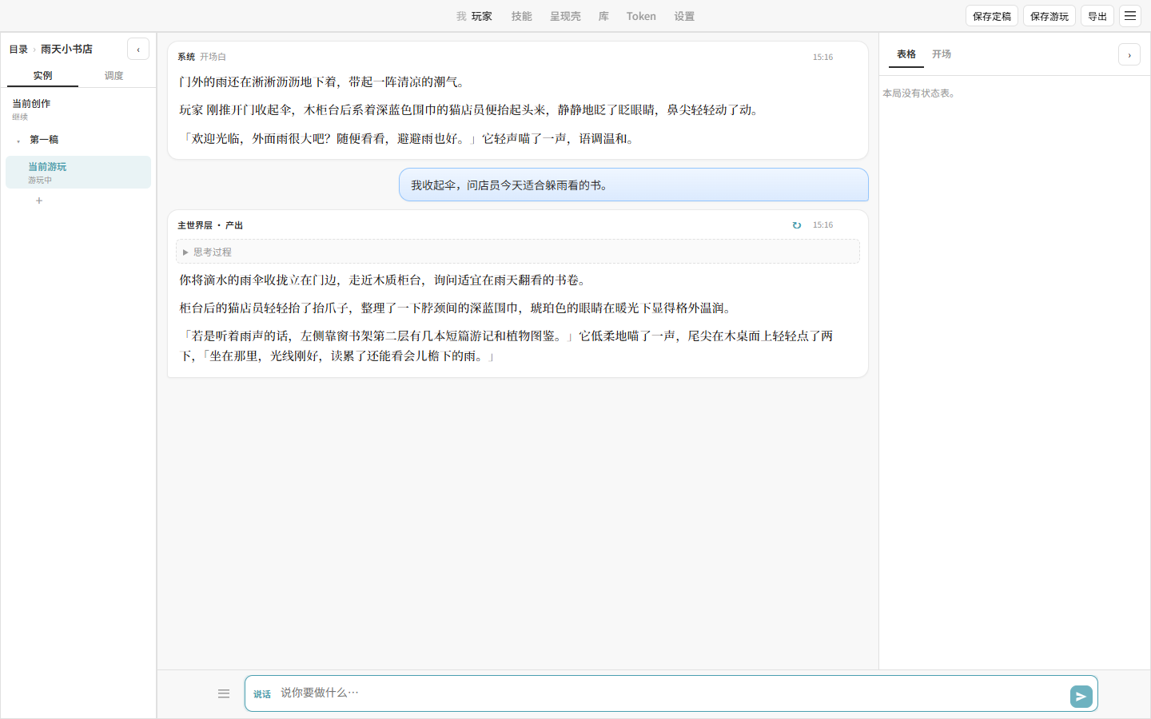Collapse the left sidebar with chevron button
The image size is (1151, 719).
138,49
